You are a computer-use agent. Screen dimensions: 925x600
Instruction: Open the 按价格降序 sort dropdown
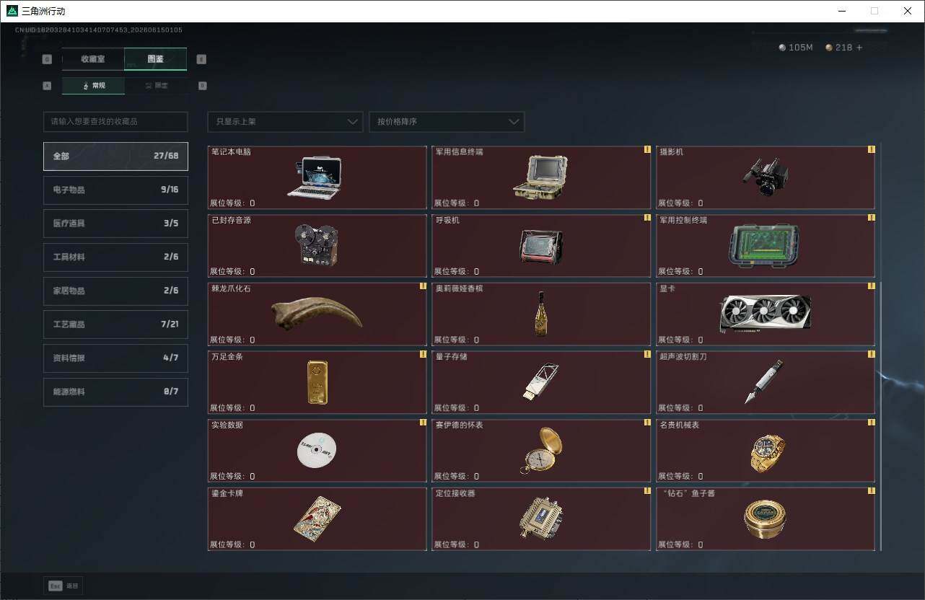point(447,122)
